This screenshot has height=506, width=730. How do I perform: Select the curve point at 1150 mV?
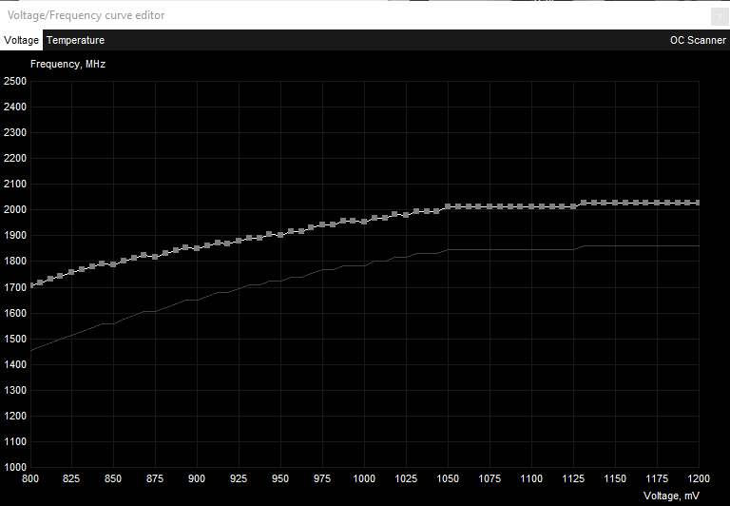click(615, 203)
